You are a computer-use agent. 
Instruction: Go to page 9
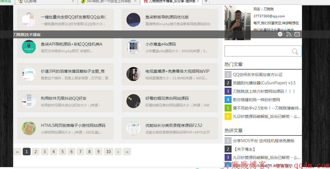(x=98, y=152)
